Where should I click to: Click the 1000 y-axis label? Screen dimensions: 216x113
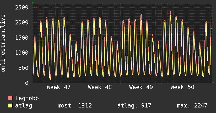pos(22,53)
